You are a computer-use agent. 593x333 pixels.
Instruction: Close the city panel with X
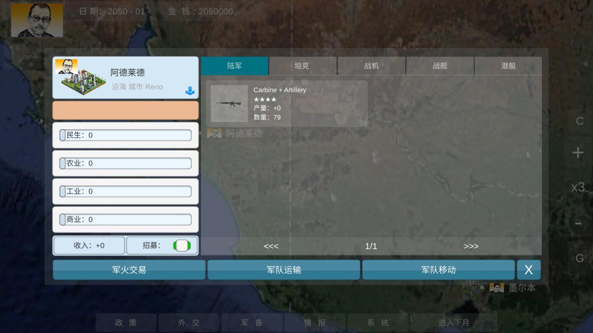[x=528, y=270]
